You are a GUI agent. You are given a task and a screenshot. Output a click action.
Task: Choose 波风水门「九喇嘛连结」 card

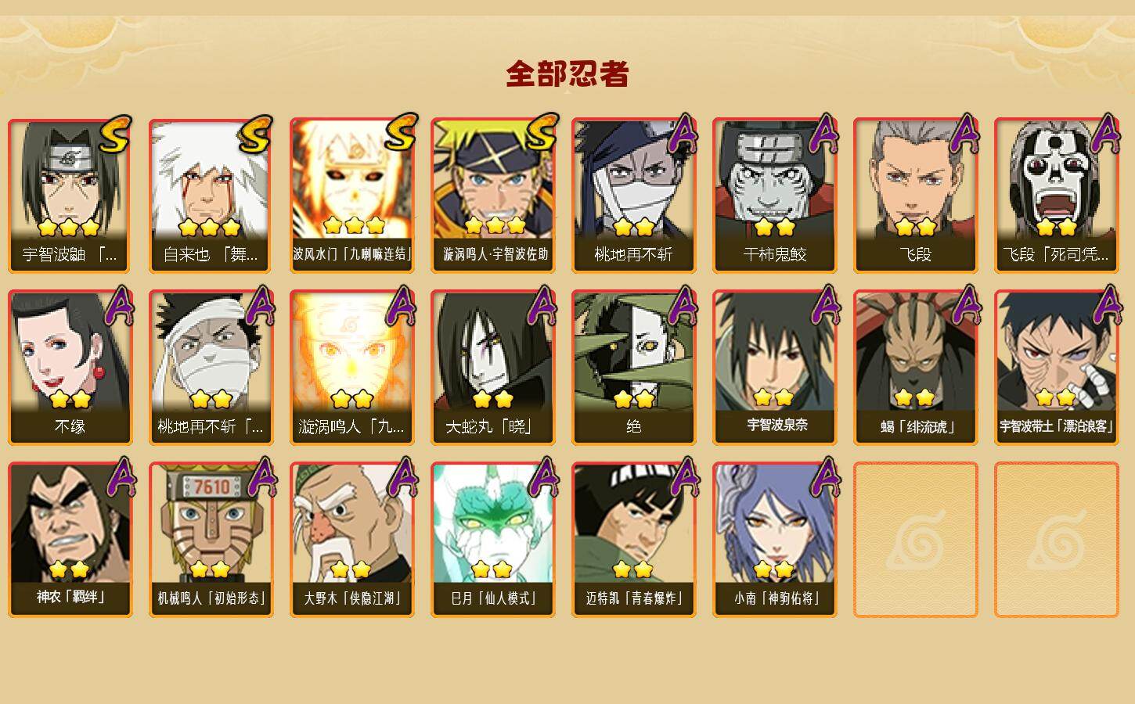(x=352, y=196)
